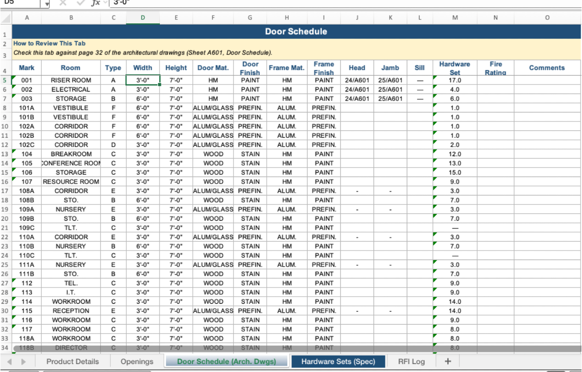
Task: Select the Door Schedule (Arch. Dwgs) tab
Action: [x=226, y=362]
